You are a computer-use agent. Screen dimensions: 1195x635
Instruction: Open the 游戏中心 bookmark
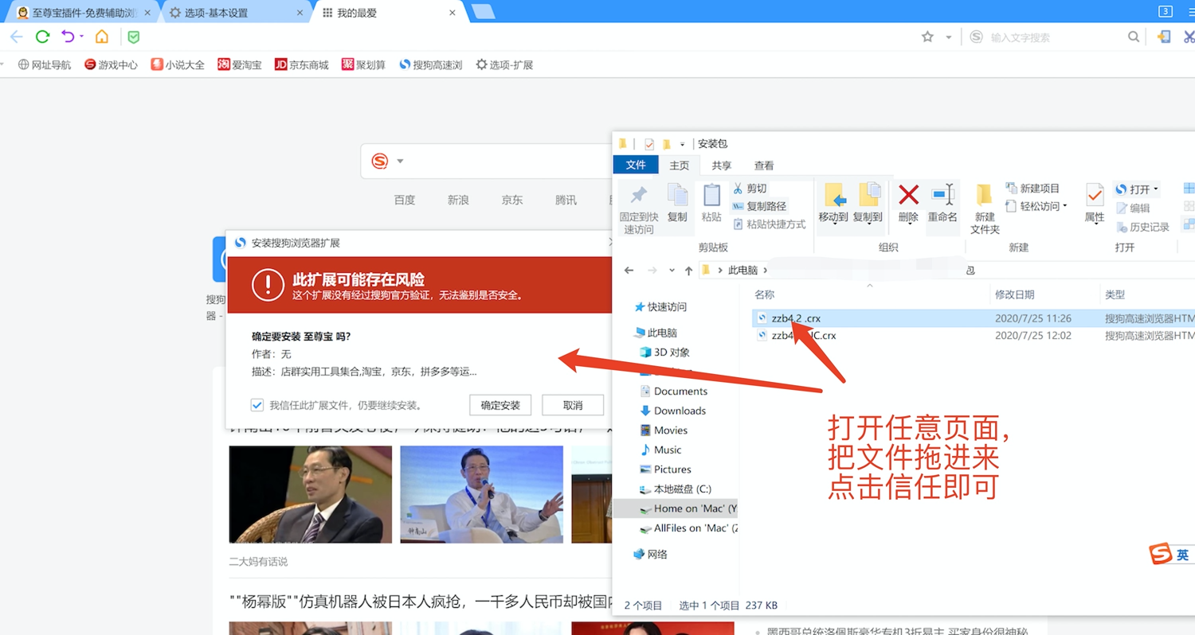pos(111,65)
